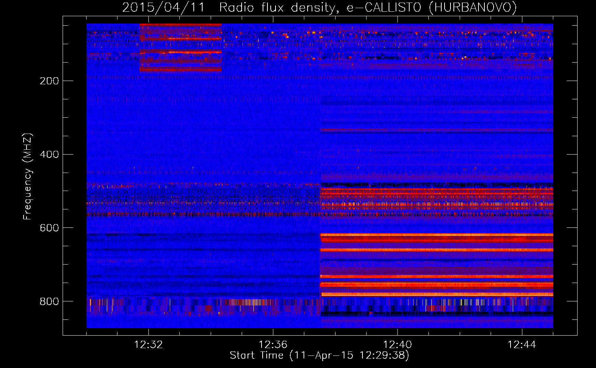This screenshot has height=368, width=596.
Task: Click the 12:36 time tick label
Action: tap(273, 345)
